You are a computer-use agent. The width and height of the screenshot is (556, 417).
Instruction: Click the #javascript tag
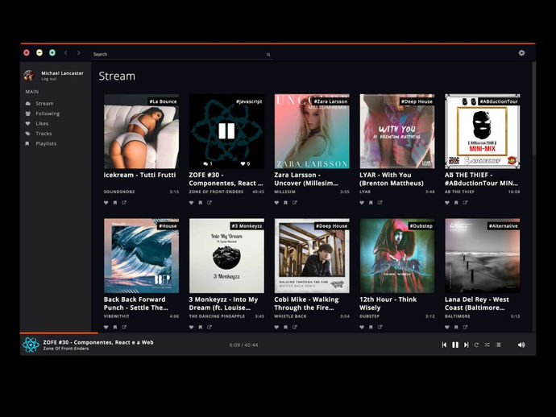(249, 101)
